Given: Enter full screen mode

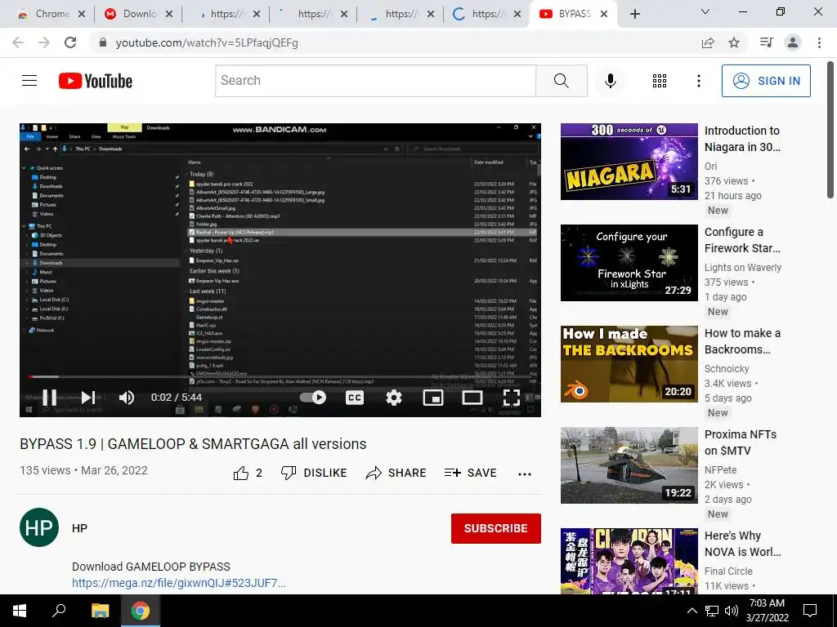Looking at the screenshot, I should (x=512, y=398).
